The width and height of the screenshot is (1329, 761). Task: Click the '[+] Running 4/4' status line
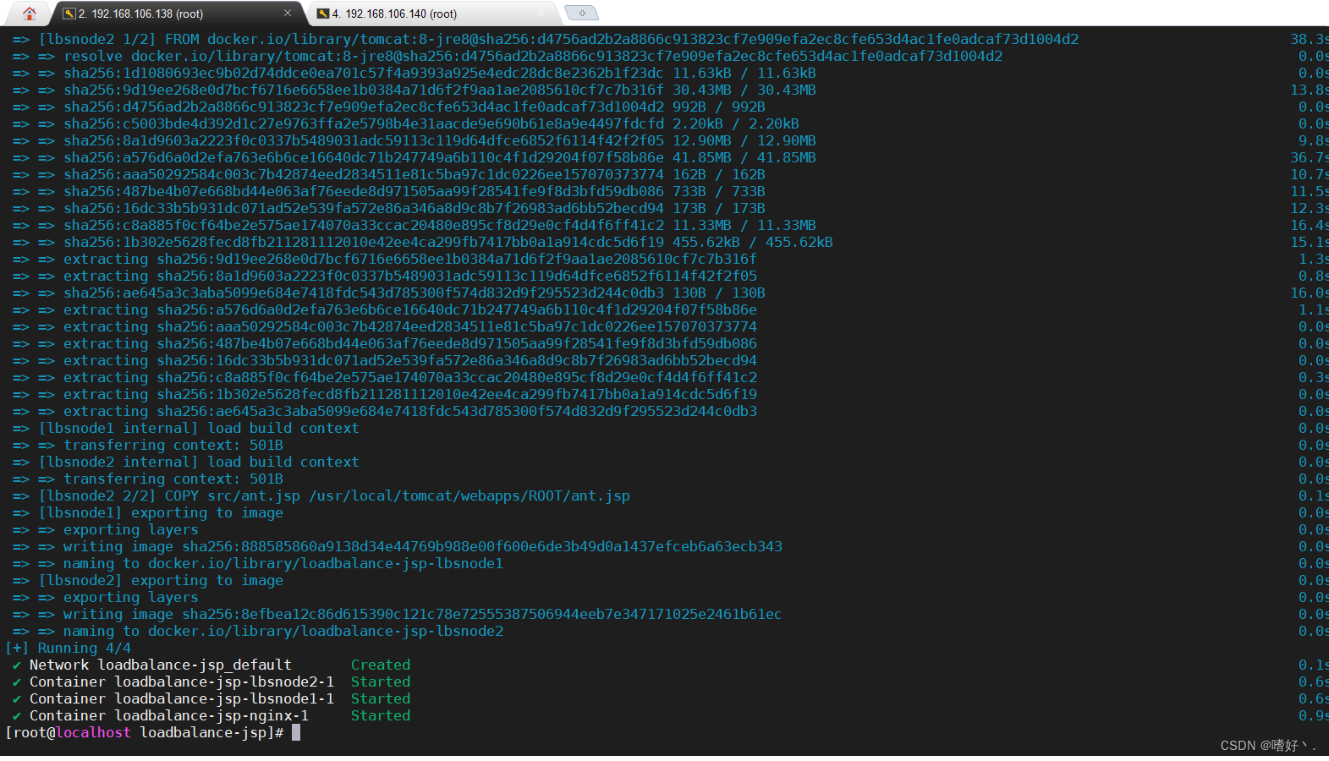click(68, 648)
